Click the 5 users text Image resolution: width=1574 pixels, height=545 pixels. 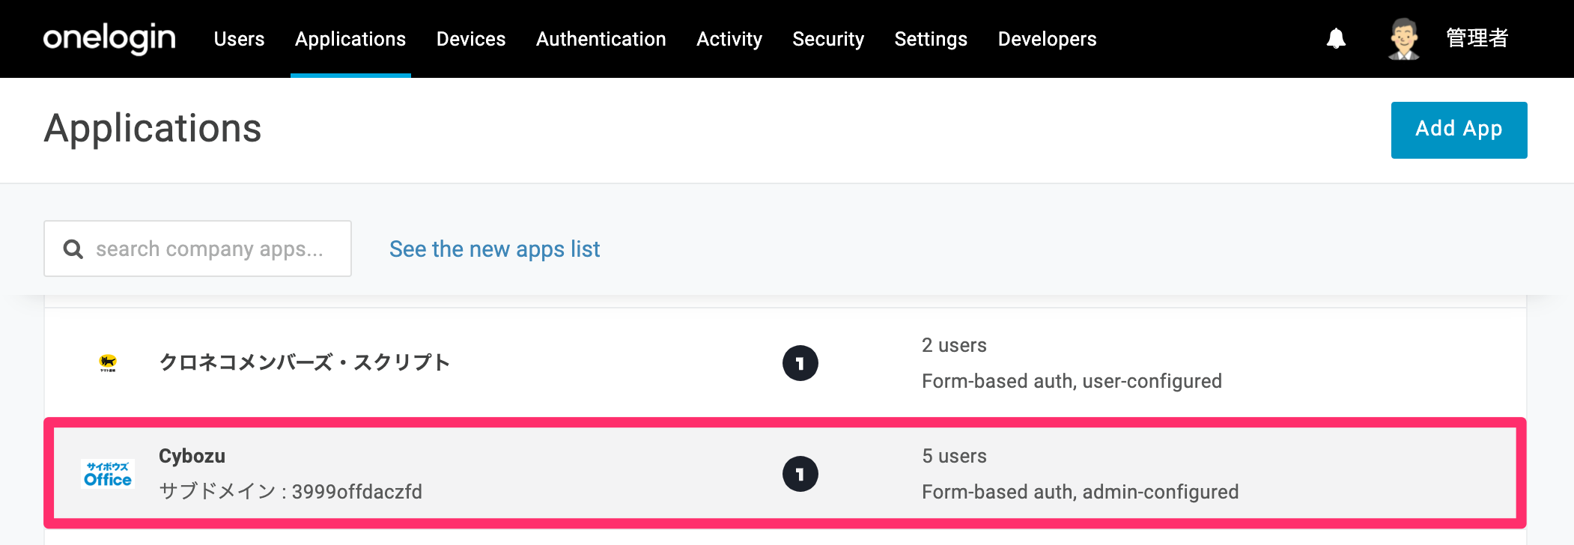pos(954,456)
